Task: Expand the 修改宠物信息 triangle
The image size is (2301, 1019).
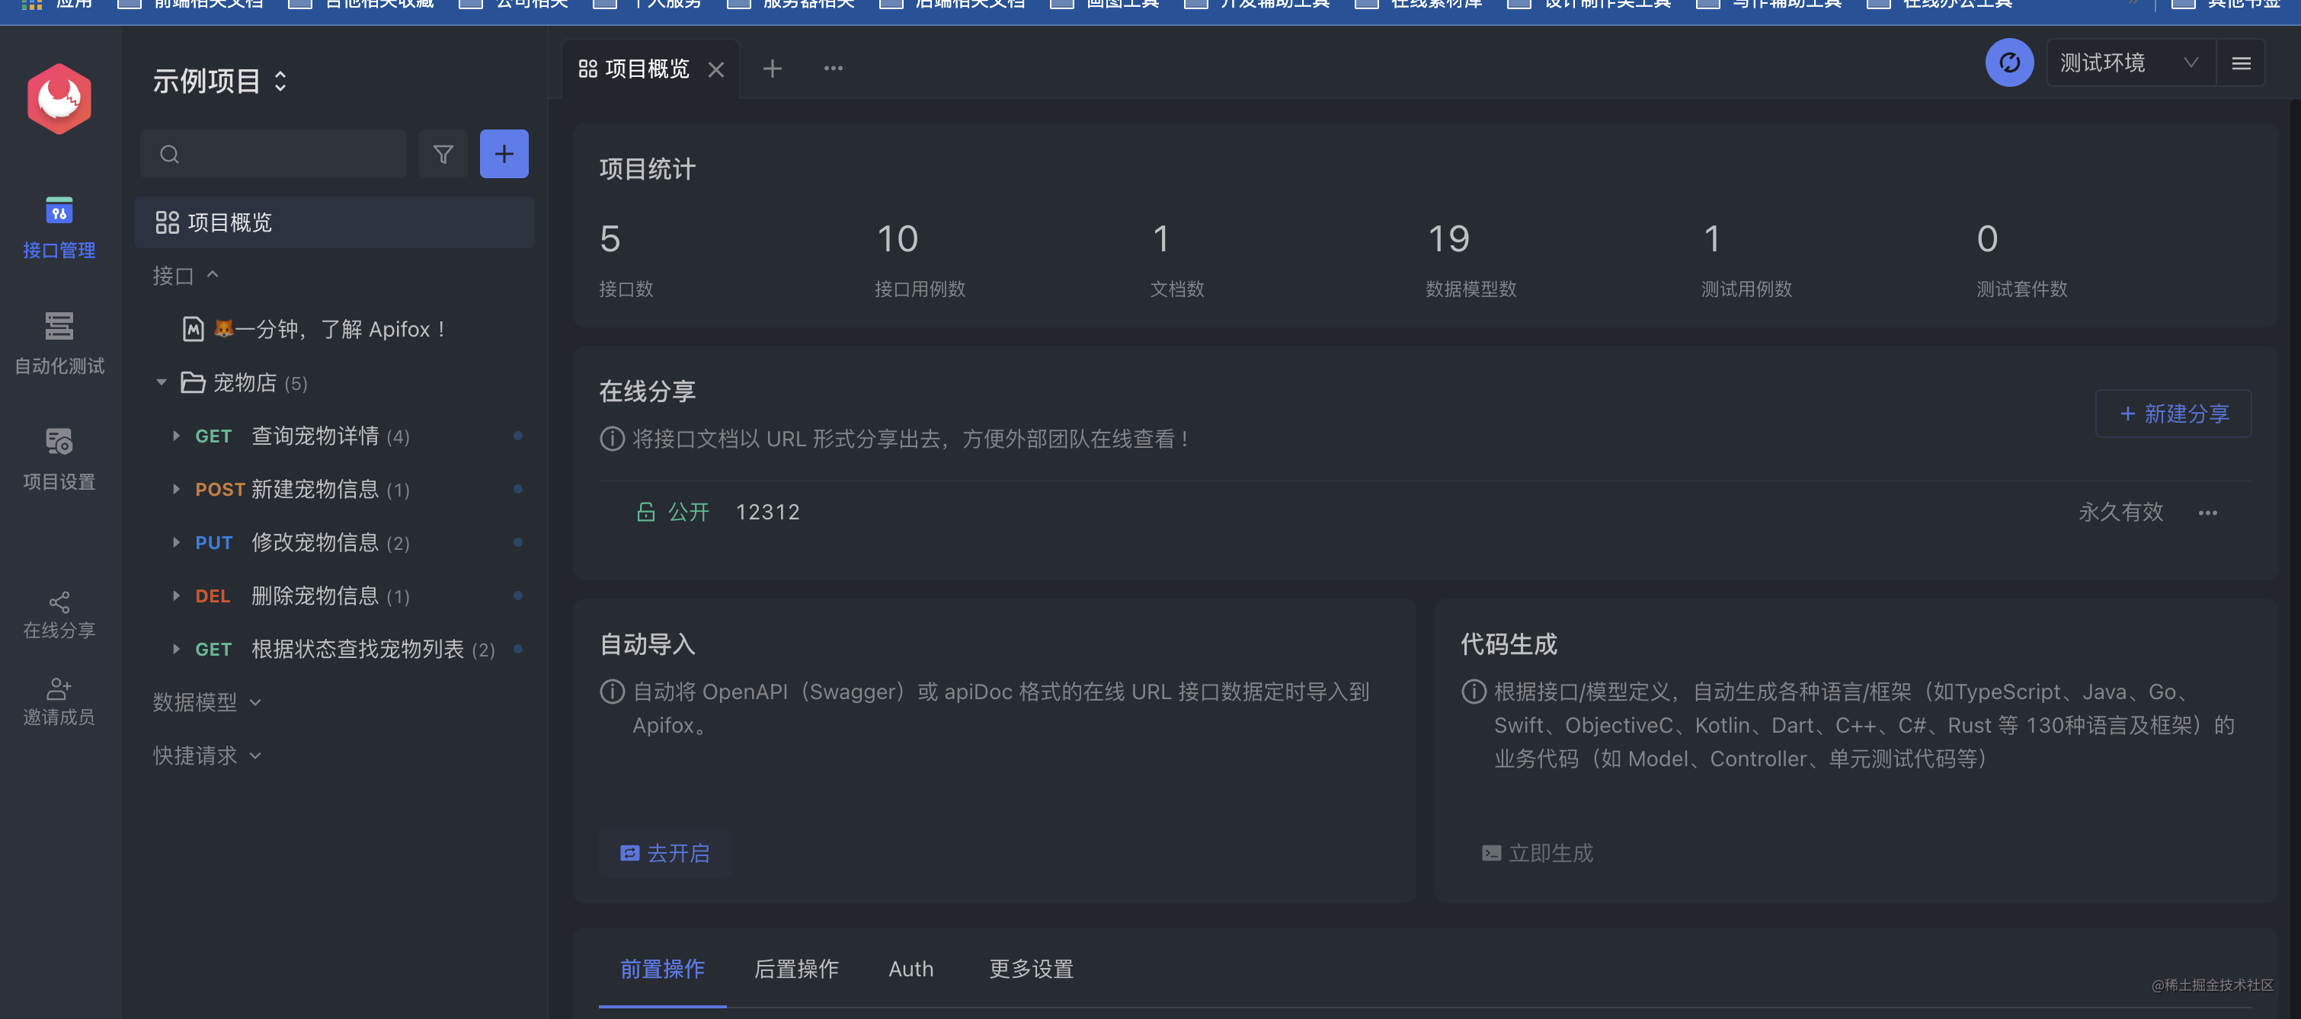Action: pos(176,542)
